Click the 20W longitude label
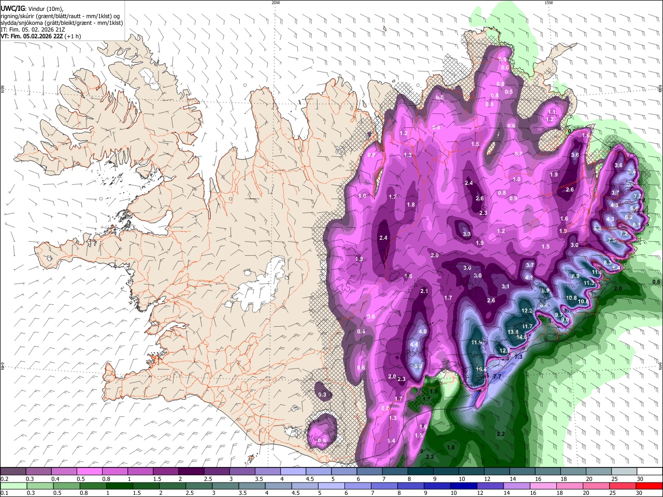This screenshot has width=663, height=497. pyautogui.click(x=276, y=3)
